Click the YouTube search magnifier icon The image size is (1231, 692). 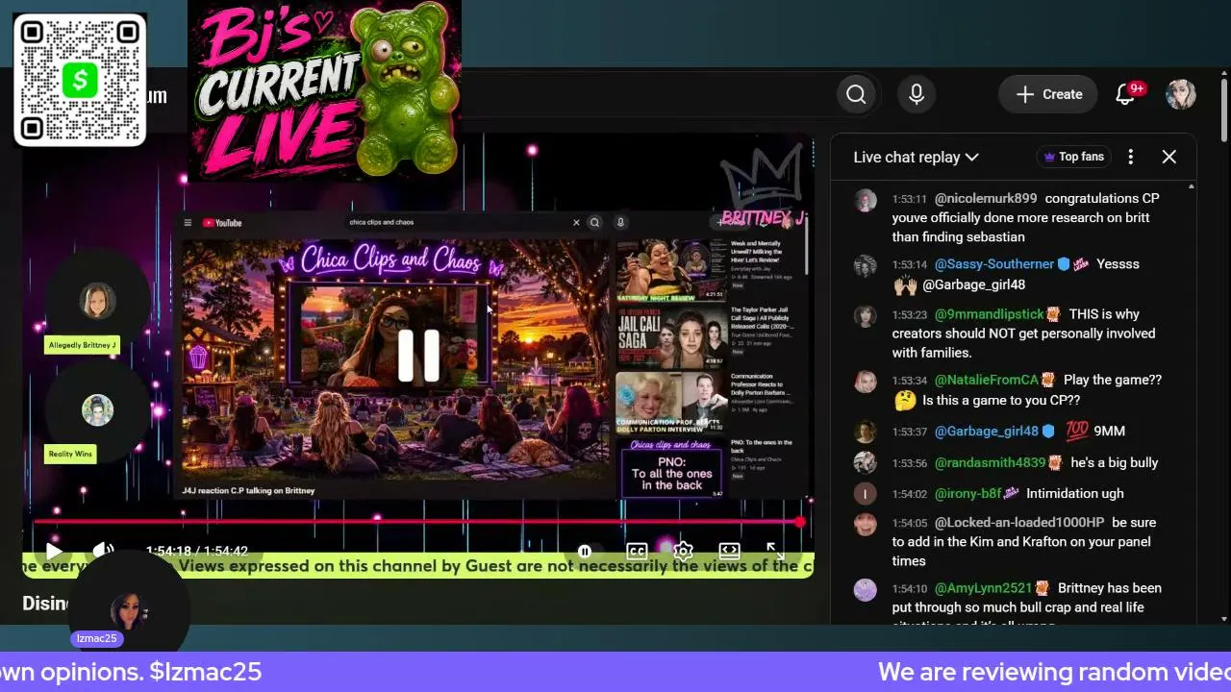(x=856, y=94)
